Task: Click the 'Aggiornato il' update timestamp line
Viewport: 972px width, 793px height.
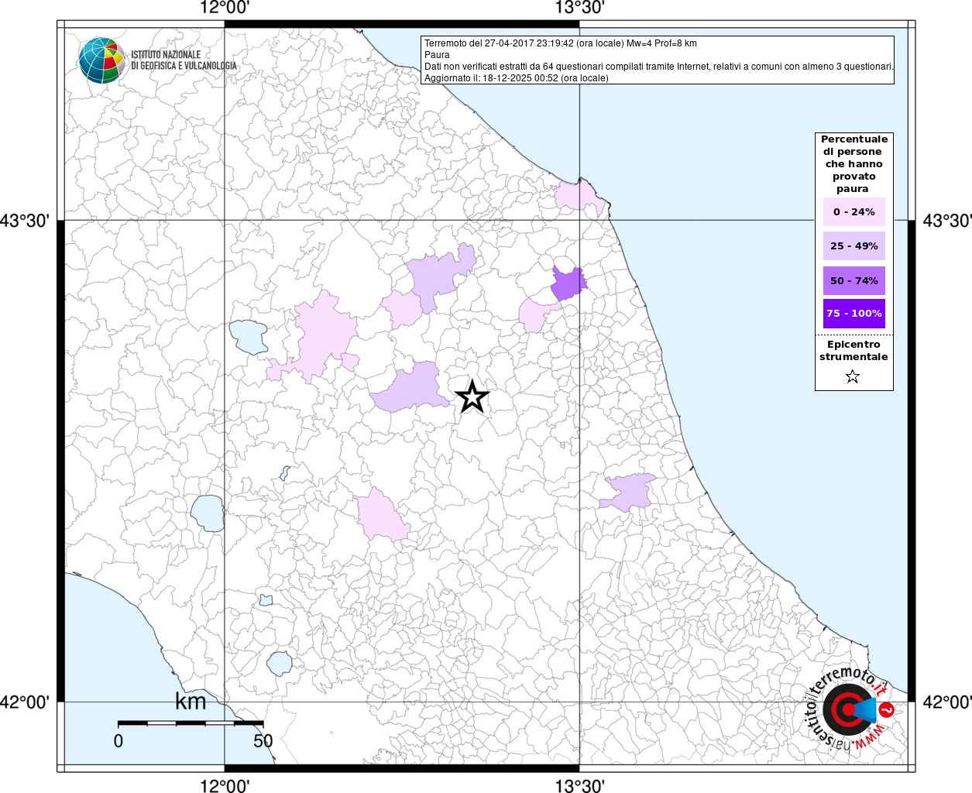Action: click(x=516, y=78)
